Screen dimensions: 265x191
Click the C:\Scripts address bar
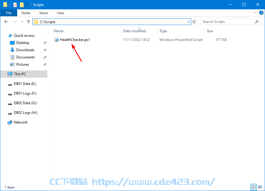112,22
